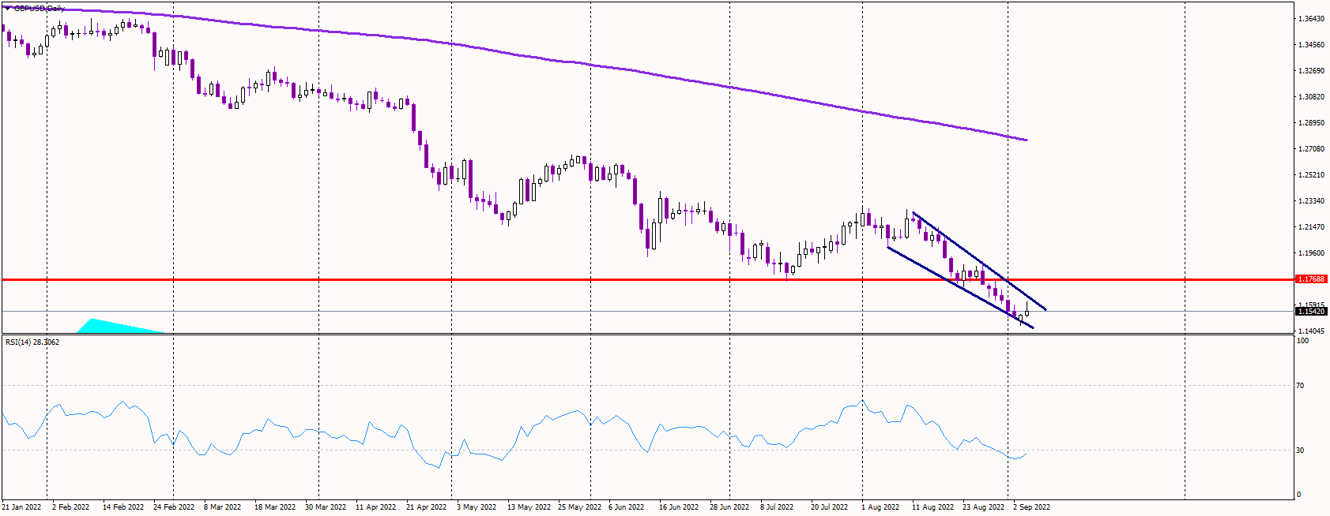Click the 2 Feb 2022 date label
The height and width of the screenshot is (516, 1330).
pos(71,507)
